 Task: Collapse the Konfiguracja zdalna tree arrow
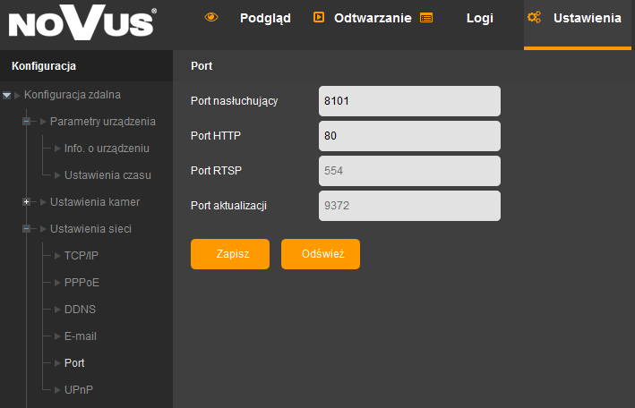coord(6,96)
